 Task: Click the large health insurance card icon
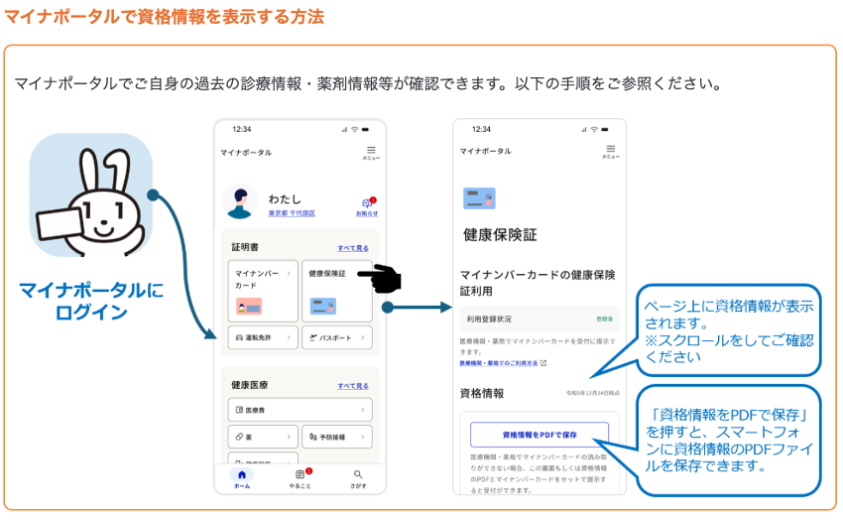coord(479,198)
